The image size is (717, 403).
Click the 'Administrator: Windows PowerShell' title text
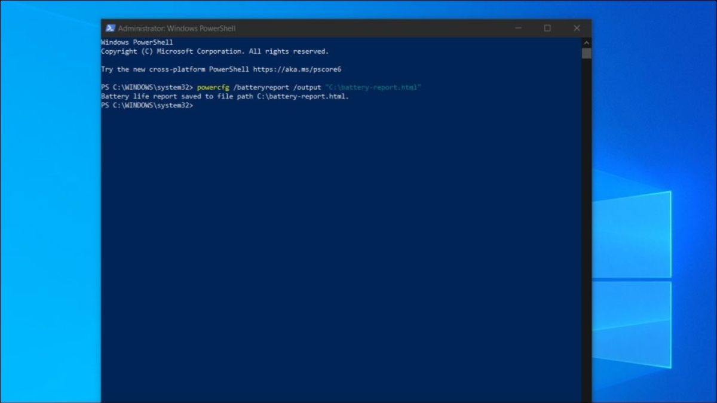(177, 28)
